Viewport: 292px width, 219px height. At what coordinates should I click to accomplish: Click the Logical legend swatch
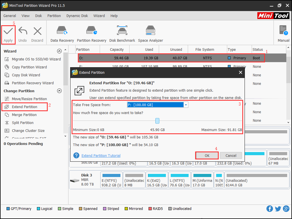click(x=39, y=209)
